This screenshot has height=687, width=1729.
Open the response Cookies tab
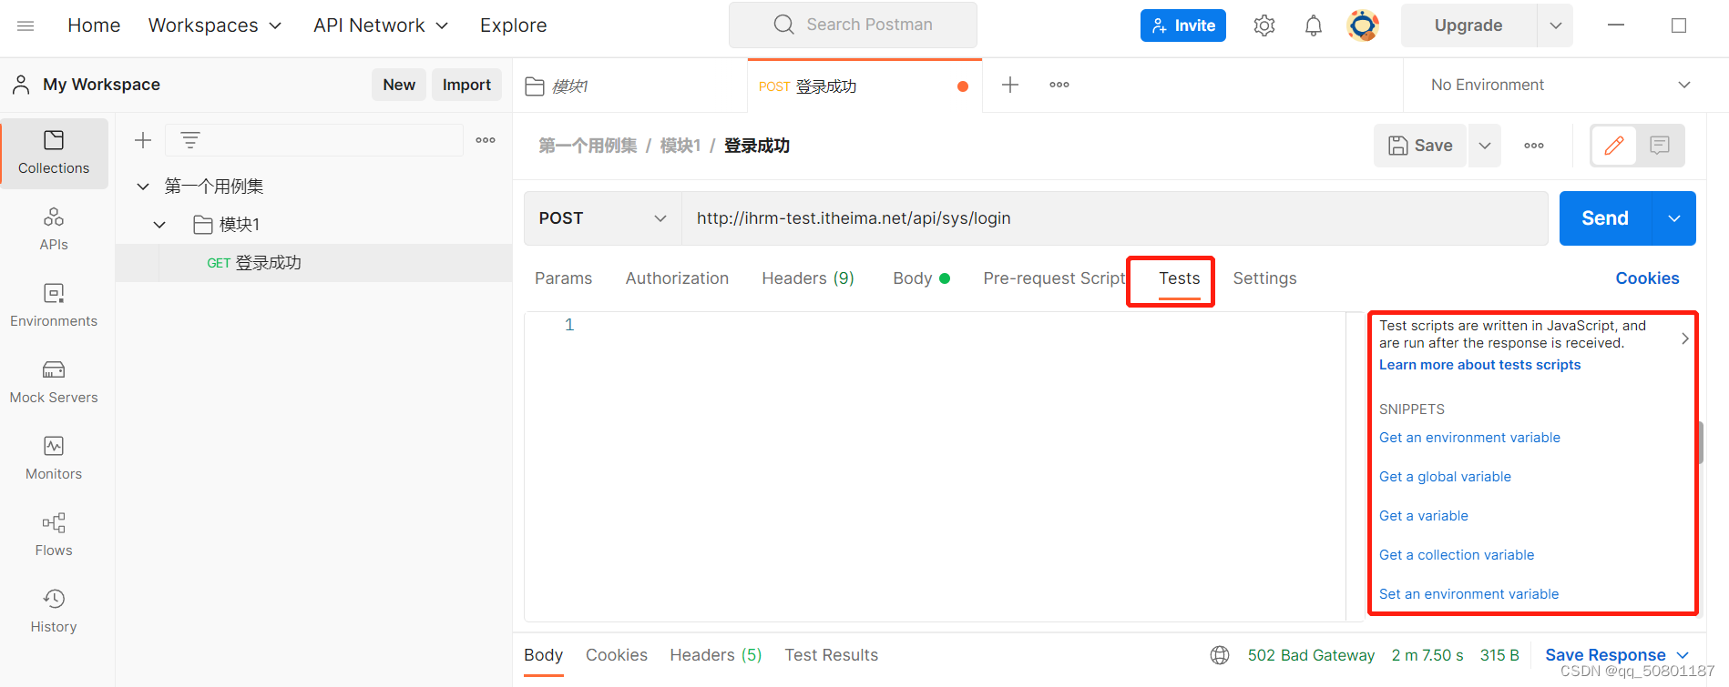tap(617, 655)
